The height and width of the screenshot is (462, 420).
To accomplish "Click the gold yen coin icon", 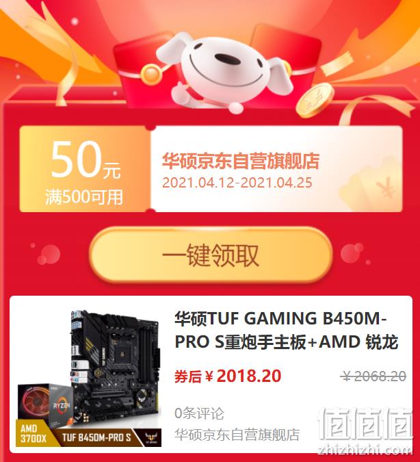I will tap(315, 101).
